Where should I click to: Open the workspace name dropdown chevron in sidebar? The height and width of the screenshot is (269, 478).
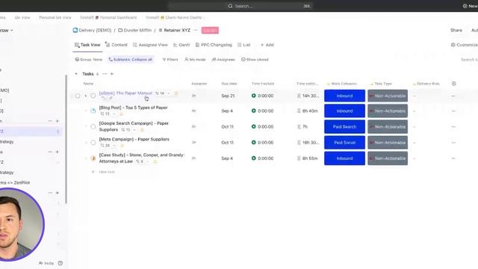coord(12,31)
